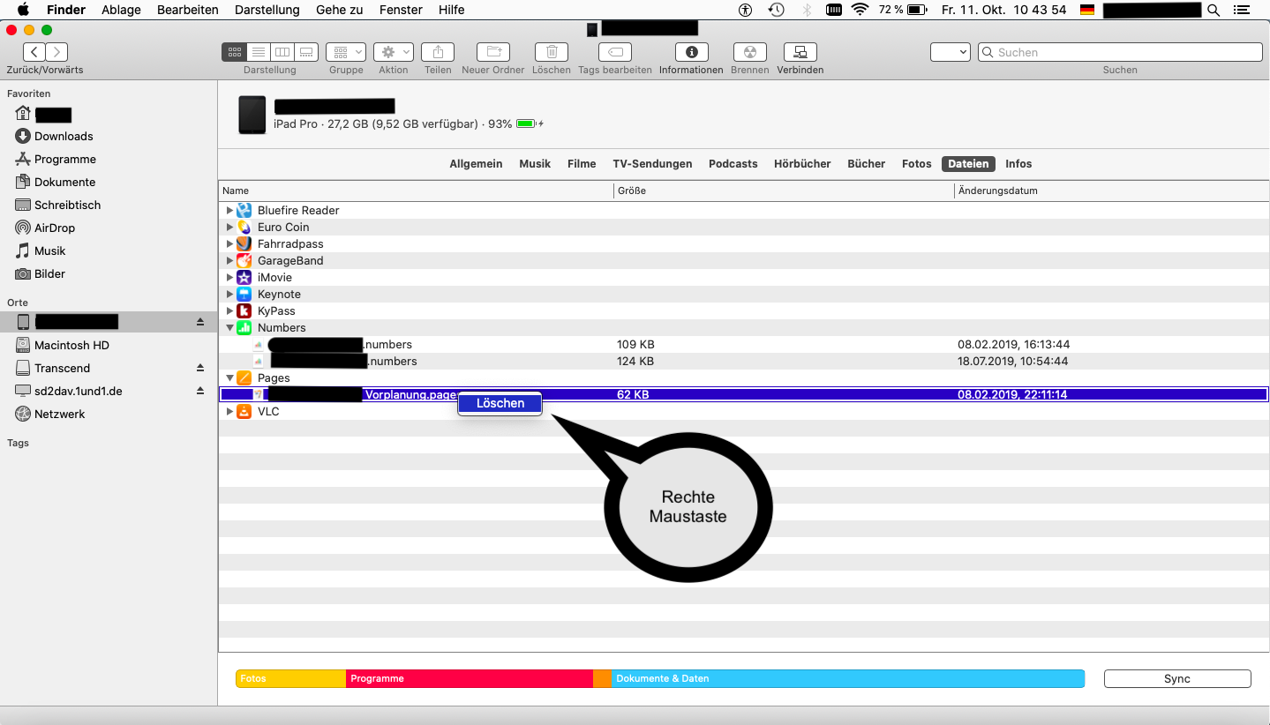Open the Aktion gear dropdown
The width and height of the screenshot is (1270, 725).
[x=394, y=52]
